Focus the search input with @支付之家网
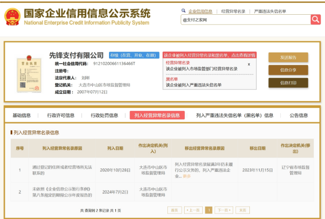 click(245, 20)
